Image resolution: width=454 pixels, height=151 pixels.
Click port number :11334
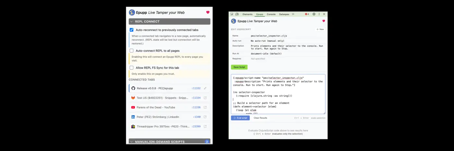[196, 98]
